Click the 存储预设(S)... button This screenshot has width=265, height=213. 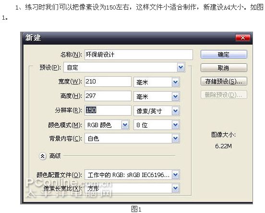pyautogui.click(x=224, y=82)
